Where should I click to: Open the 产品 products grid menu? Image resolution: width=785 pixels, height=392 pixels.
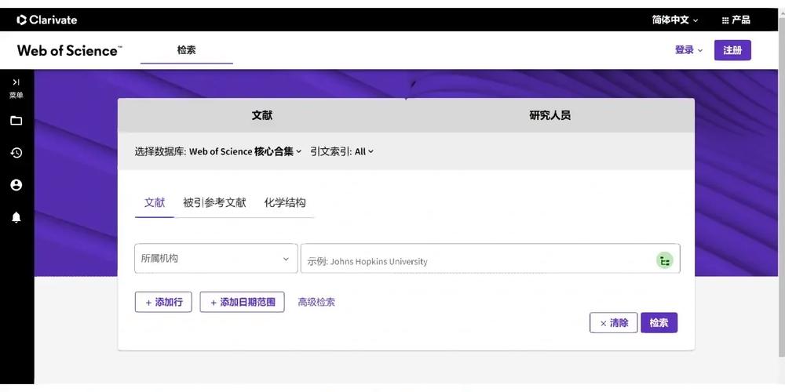point(736,20)
